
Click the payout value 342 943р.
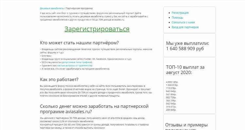[171, 104]
